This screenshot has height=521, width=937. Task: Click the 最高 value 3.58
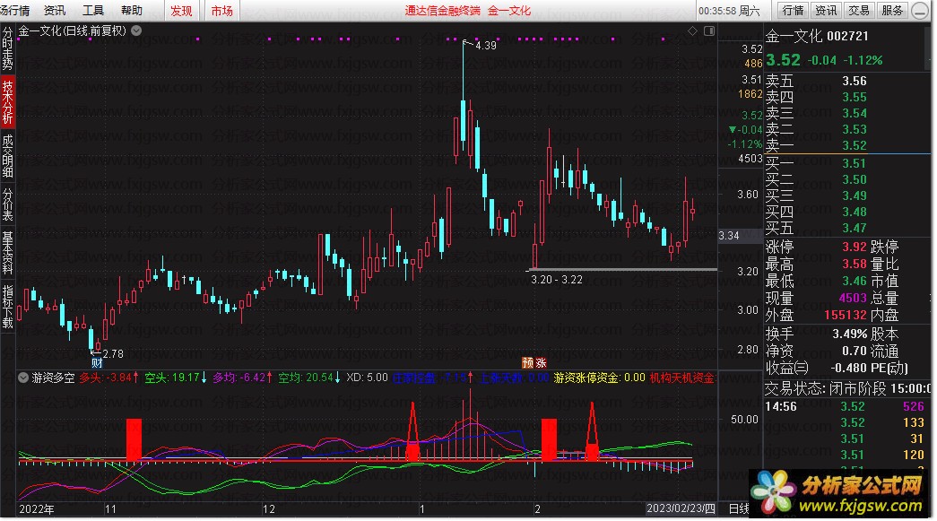855,264
